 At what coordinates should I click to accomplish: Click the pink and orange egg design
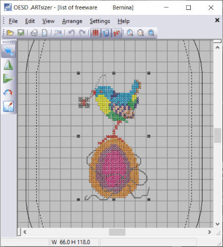[x=114, y=167]
